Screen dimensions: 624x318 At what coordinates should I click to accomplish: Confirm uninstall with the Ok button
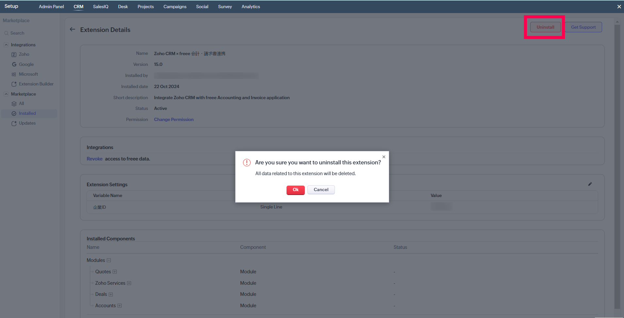tap(295, 190)
